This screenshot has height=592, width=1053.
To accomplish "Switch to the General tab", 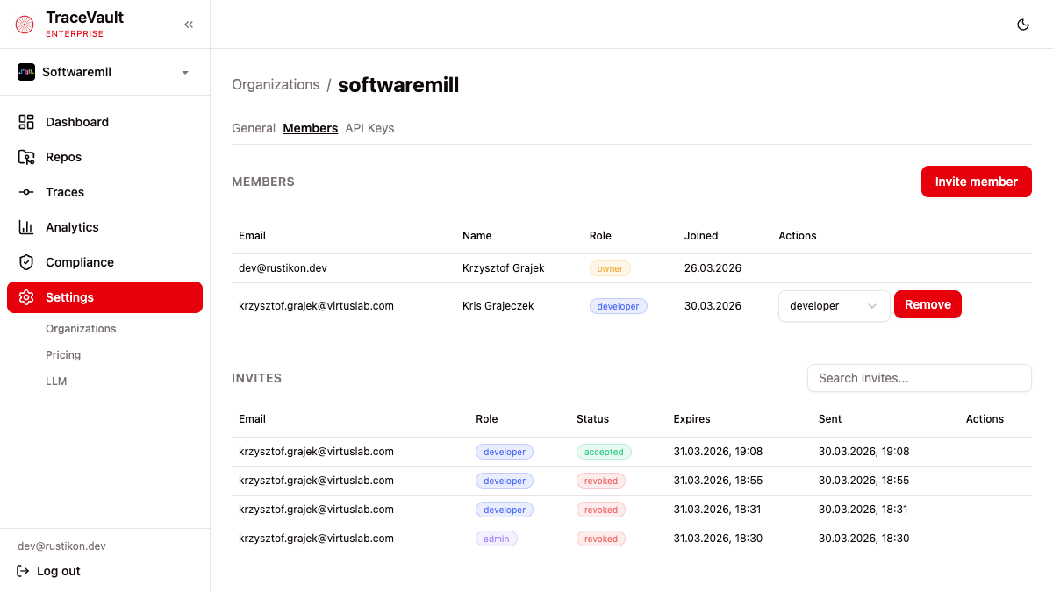I will tap(254, 128).
